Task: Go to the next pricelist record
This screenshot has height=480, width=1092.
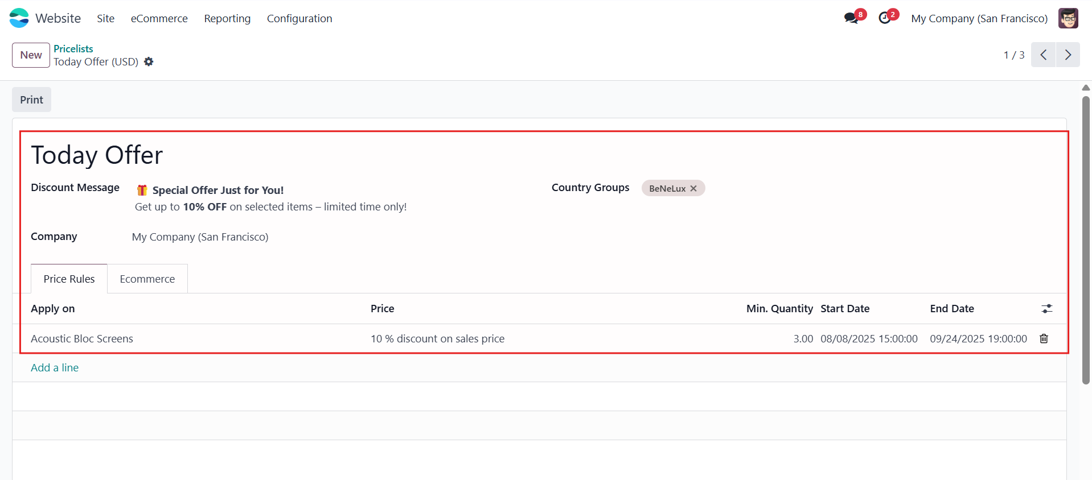Action: (1068, 55)
